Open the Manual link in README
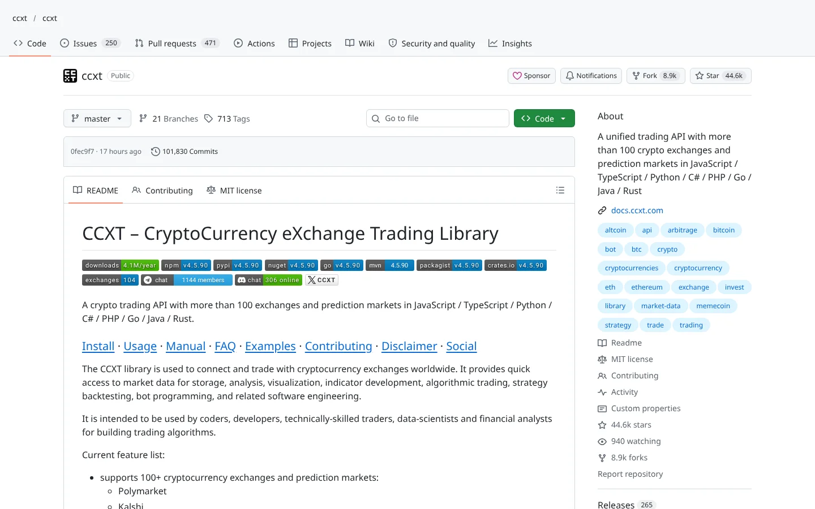 tap(186, 346)
